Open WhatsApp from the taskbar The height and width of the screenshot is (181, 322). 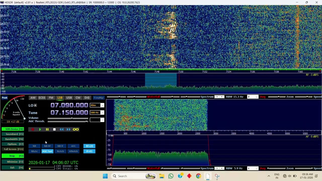click(171, 176)
